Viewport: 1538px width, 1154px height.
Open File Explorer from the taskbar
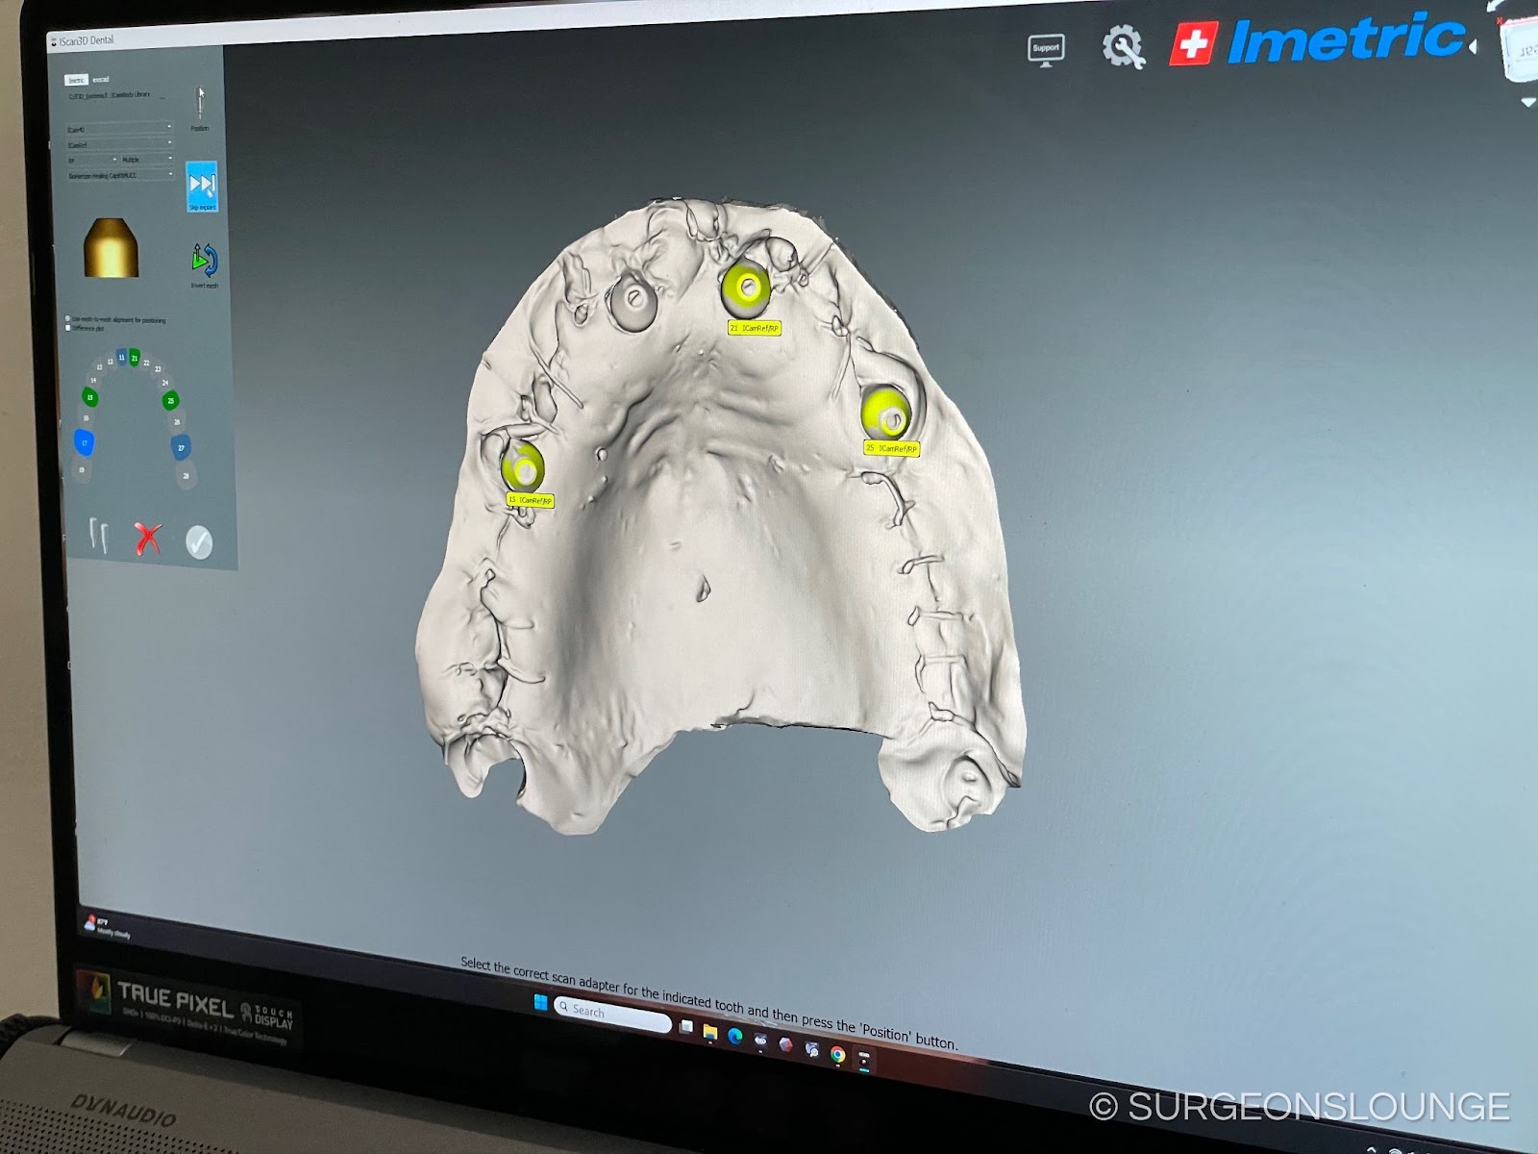click(x=710, y=1032)
